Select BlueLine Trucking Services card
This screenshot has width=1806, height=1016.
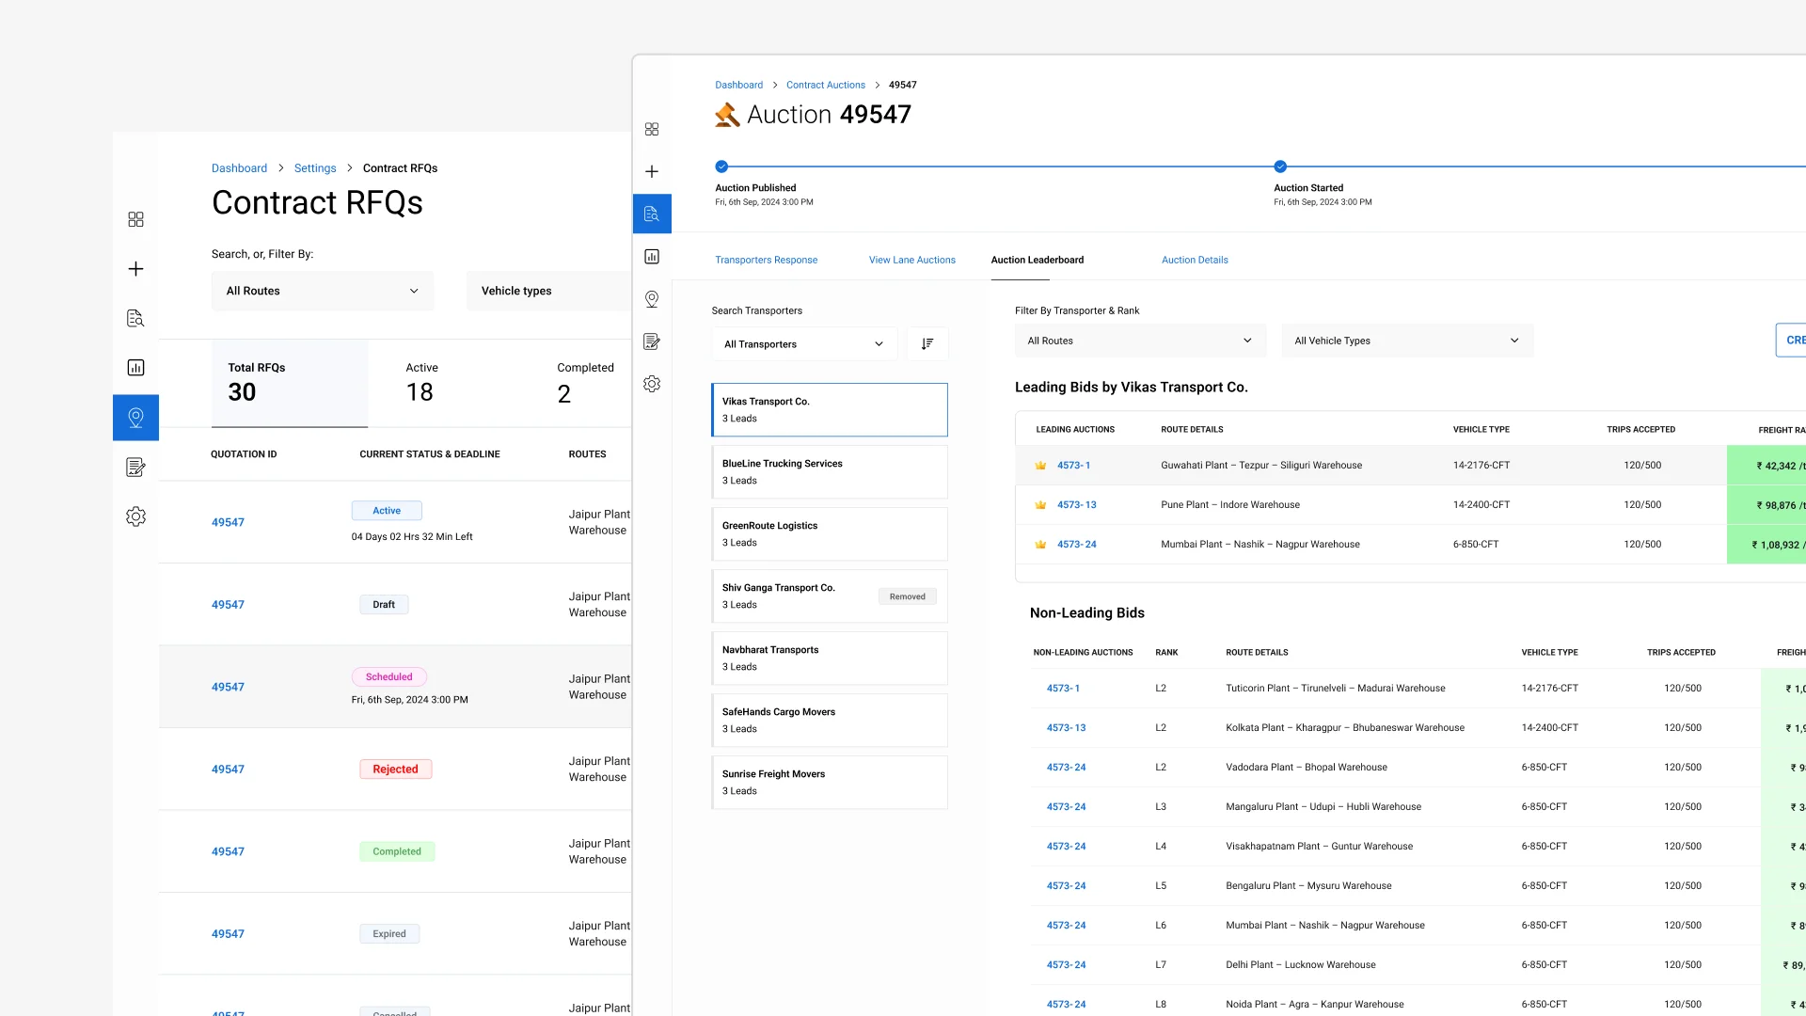tap(830, 471)
